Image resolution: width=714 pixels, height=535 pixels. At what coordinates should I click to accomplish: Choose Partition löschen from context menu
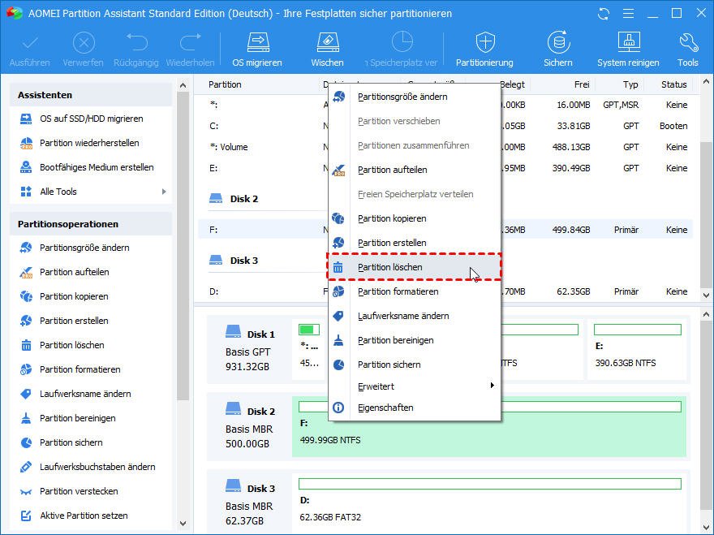click(x=389, y=267)
